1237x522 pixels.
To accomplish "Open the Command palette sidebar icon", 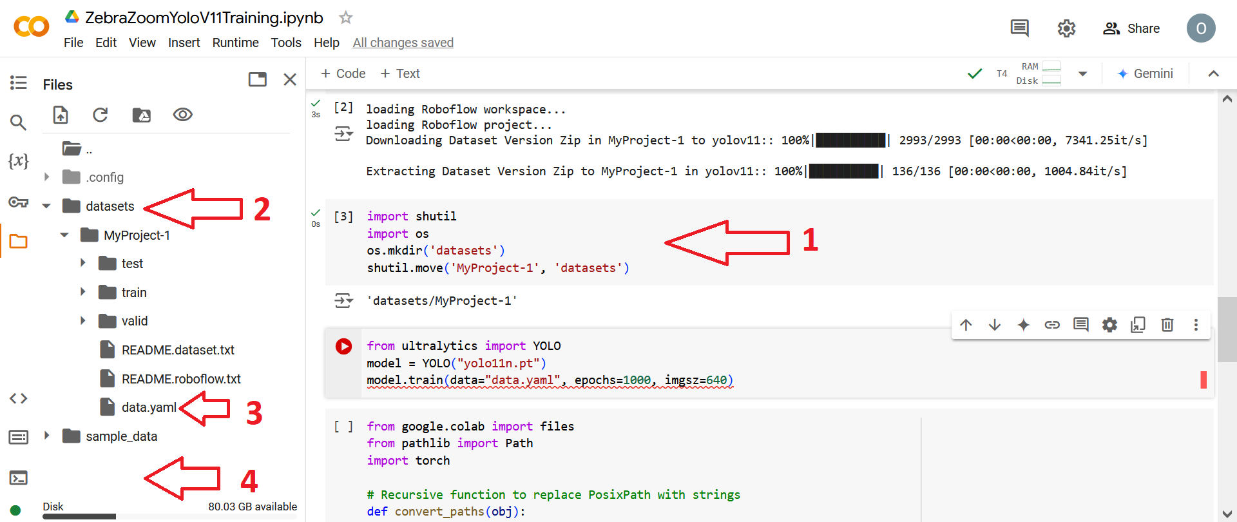I will [18, 438].
